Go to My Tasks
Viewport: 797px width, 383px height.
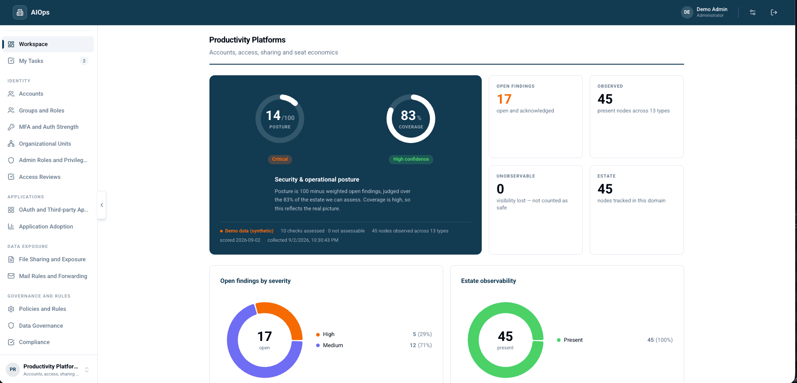tap(48, 61)
